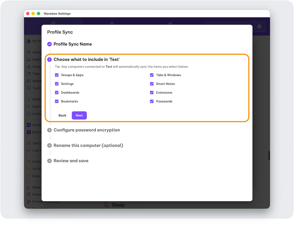Open the Sleep icon in sidebar

[29, 187]
